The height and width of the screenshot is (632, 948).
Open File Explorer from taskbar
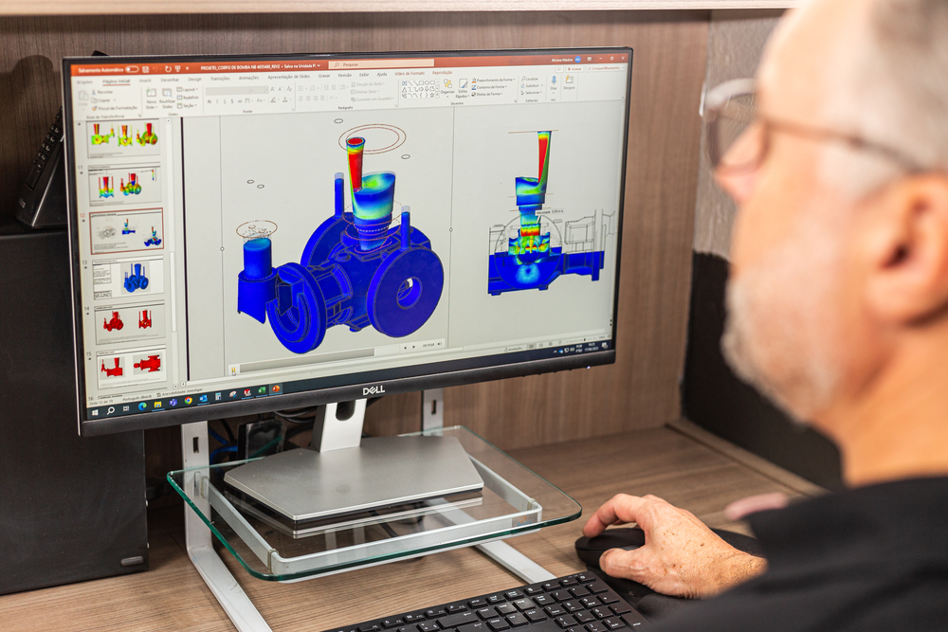157,405
